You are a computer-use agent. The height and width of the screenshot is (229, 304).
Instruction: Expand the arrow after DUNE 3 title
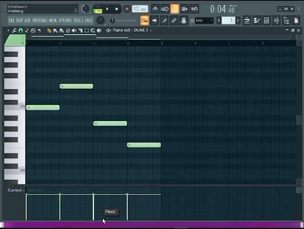[x=151, y=30]
